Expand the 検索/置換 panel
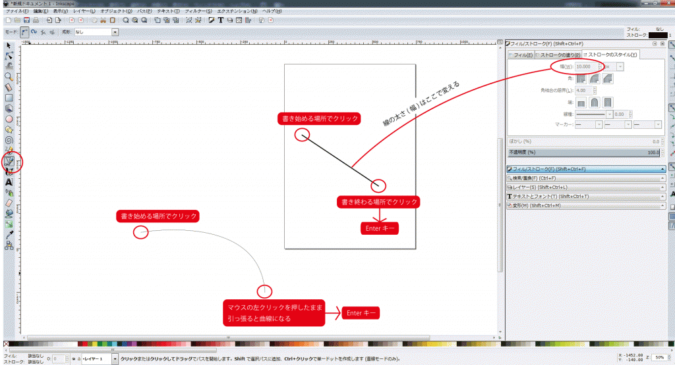Screen dimensions: 675x365 click(x=586, y=178)
